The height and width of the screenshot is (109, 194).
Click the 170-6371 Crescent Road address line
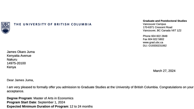tap(158, 27)
